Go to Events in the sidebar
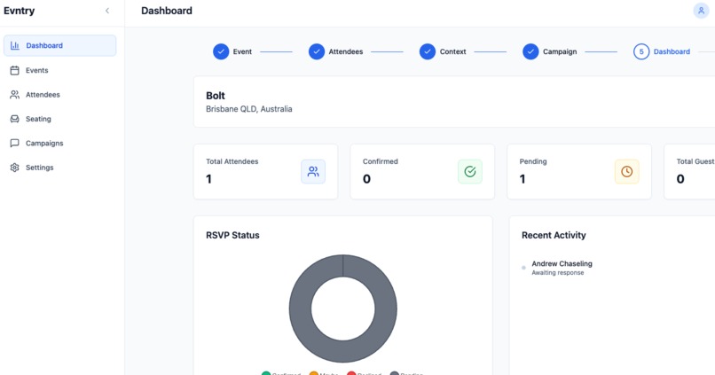715x375 pixels. [x=59, y=70]
